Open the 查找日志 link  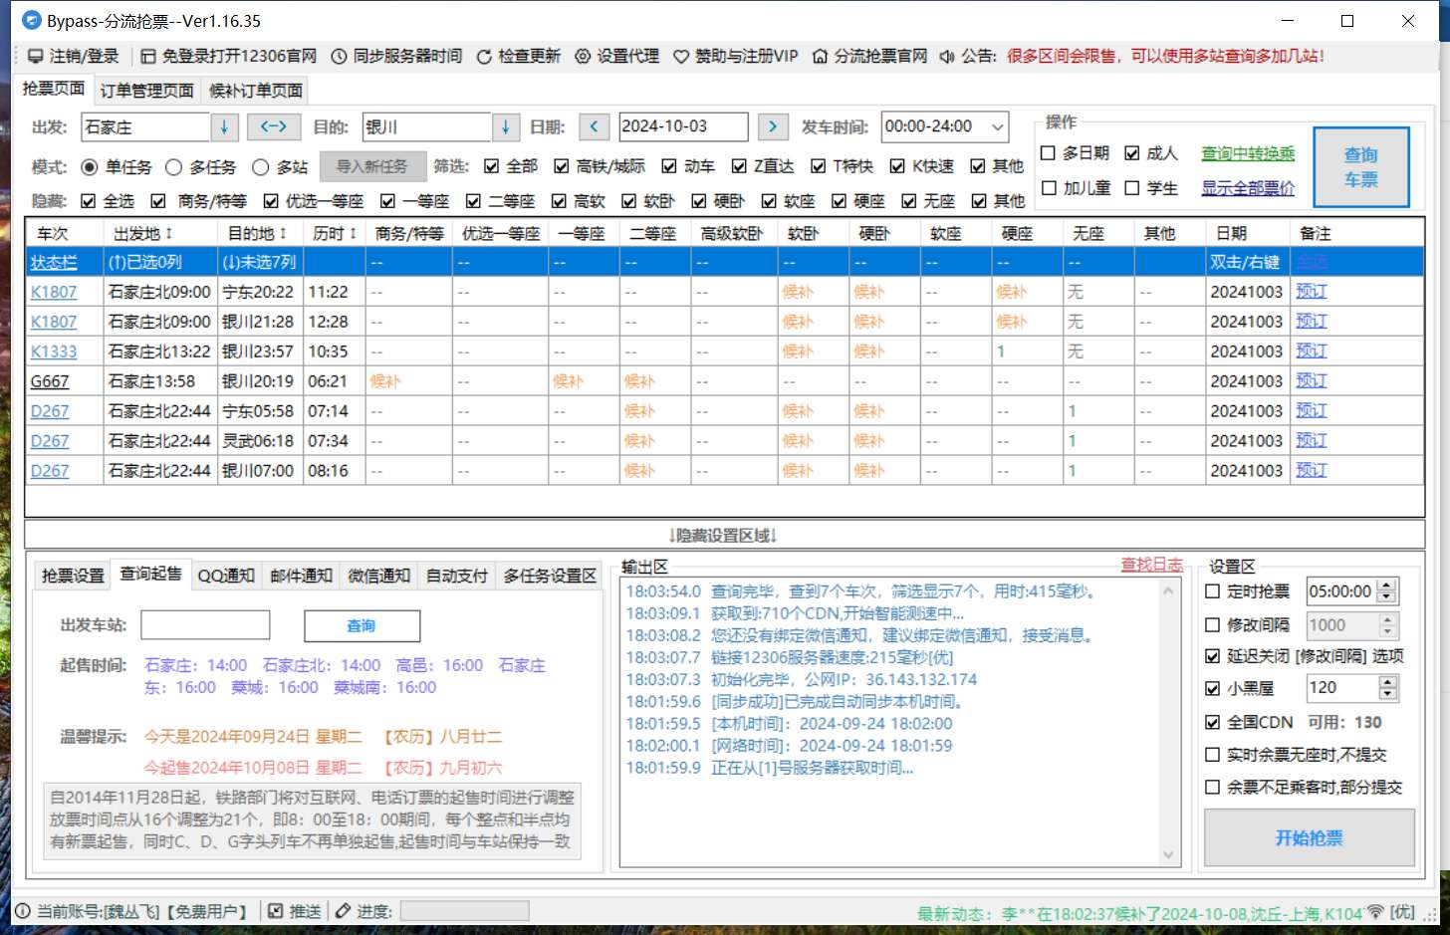coord(1152,565)
